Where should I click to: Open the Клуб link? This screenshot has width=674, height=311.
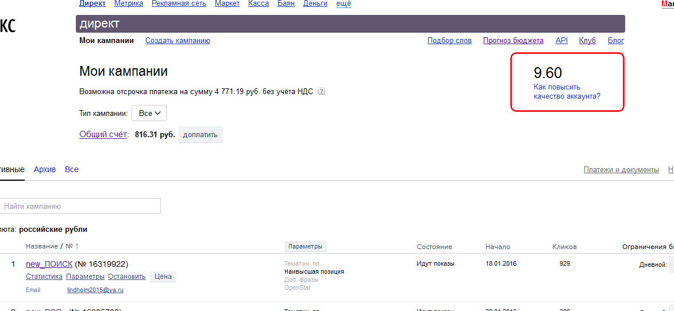pyautogui.click(x=587, y=41)
